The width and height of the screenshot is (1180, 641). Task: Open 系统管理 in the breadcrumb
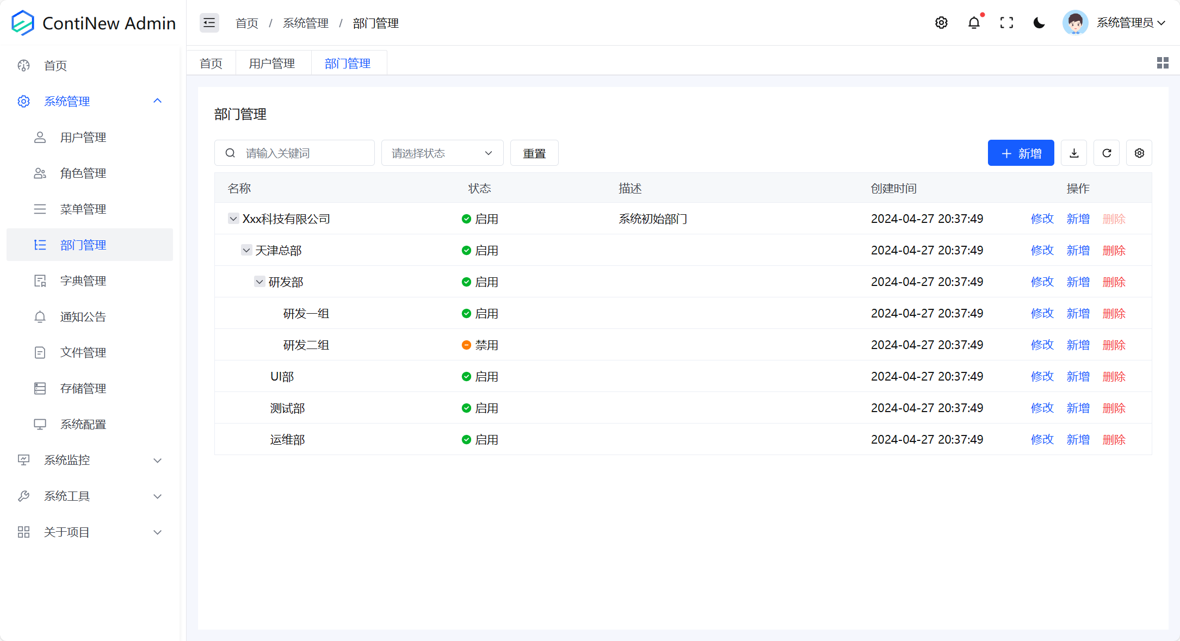coord(305,23)
